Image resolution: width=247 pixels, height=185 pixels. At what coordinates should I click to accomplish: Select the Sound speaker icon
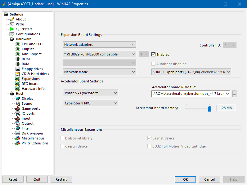18,104
